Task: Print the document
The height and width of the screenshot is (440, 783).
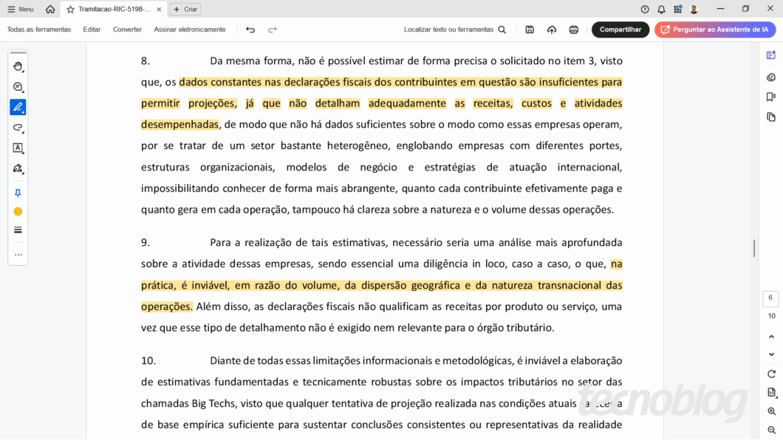Action: click(574, 30)
